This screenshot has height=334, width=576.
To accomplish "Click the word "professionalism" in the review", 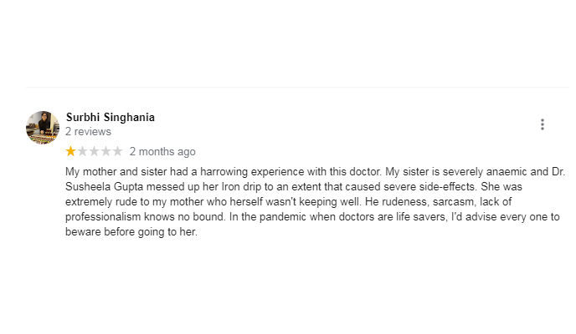I will pyautogui.click(x=103, y=217).
